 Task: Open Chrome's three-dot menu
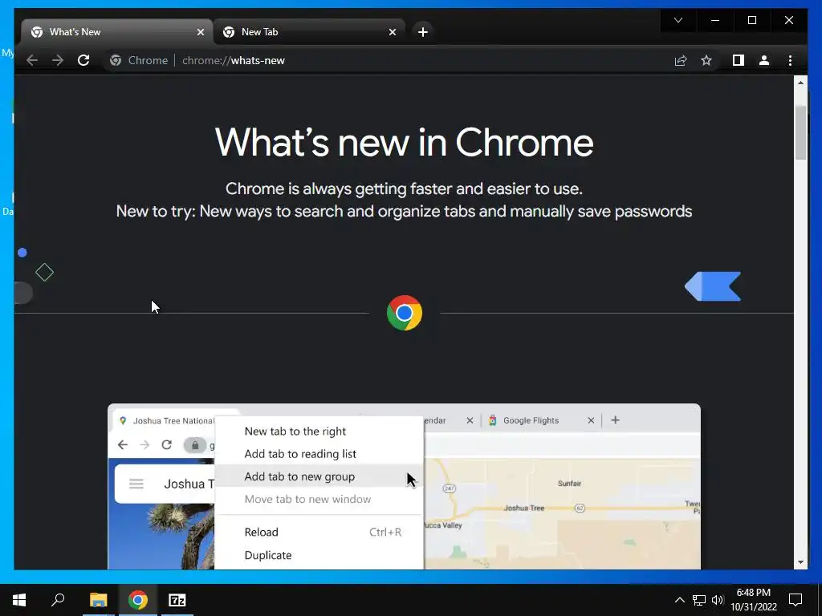pyautogui.click(x=790, y=60)
